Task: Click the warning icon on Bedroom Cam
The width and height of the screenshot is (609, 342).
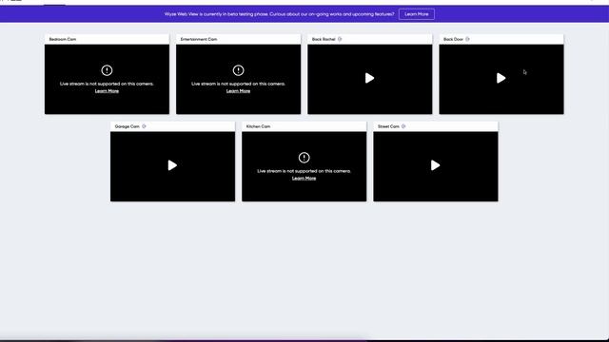Action: coord(107,70)
